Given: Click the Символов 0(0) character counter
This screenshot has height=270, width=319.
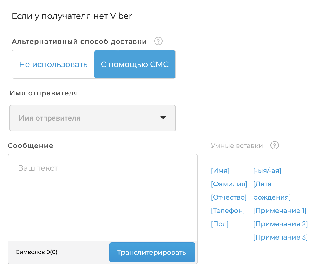Looking at the screenshot, I should pos(36,252).
